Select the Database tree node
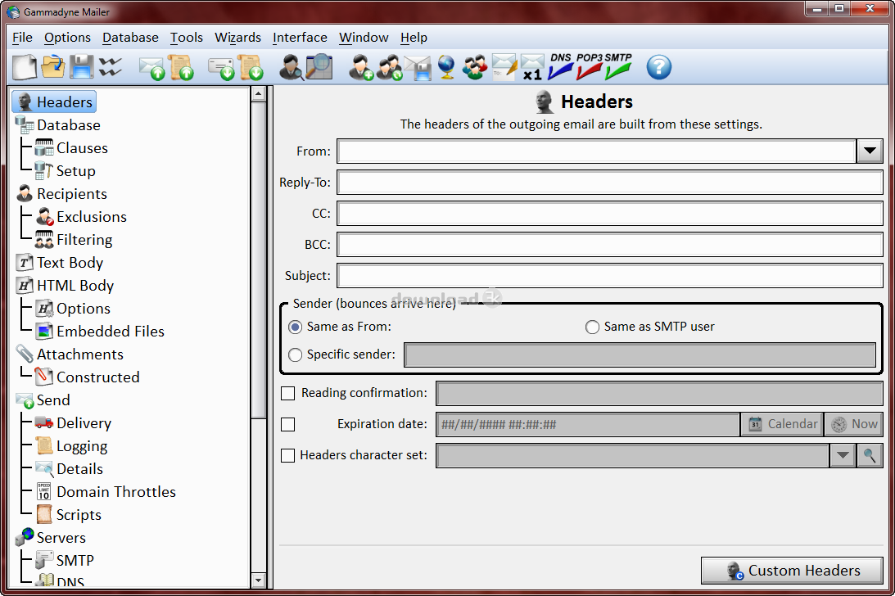The width and height of the screenshot is (895, 596). point(57,125)
